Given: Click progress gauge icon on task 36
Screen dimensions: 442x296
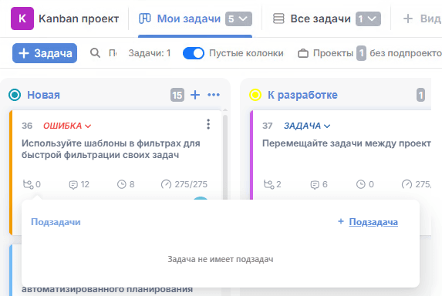Looking at the screenshot, I should click(166, 184).
